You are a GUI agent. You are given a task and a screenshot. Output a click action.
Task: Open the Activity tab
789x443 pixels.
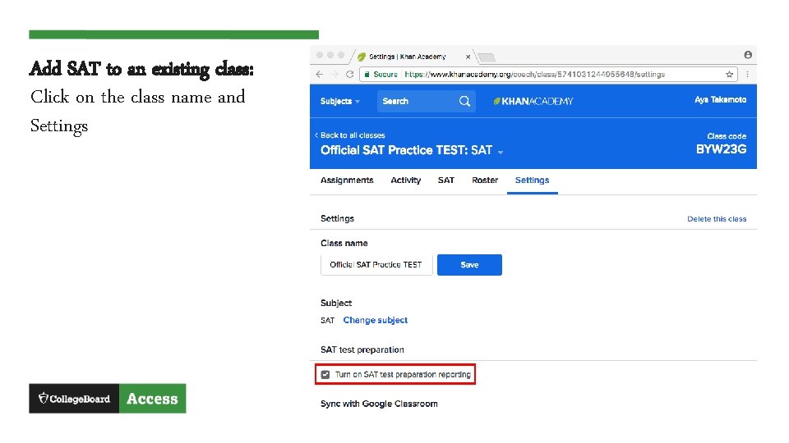[405, 180]
